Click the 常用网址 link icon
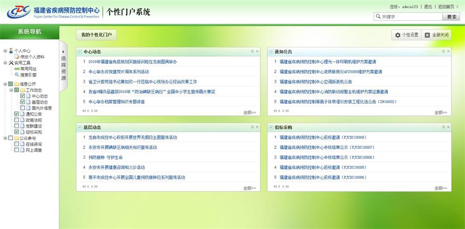This screenshot has height=229, width=465. pyautogui.click(x=16, y=69)
